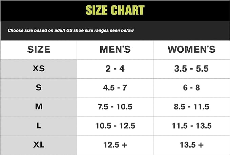This screenshot has width=230, height=155.
Task: Select the WOMEN'S column header
Action: (191, 50)
